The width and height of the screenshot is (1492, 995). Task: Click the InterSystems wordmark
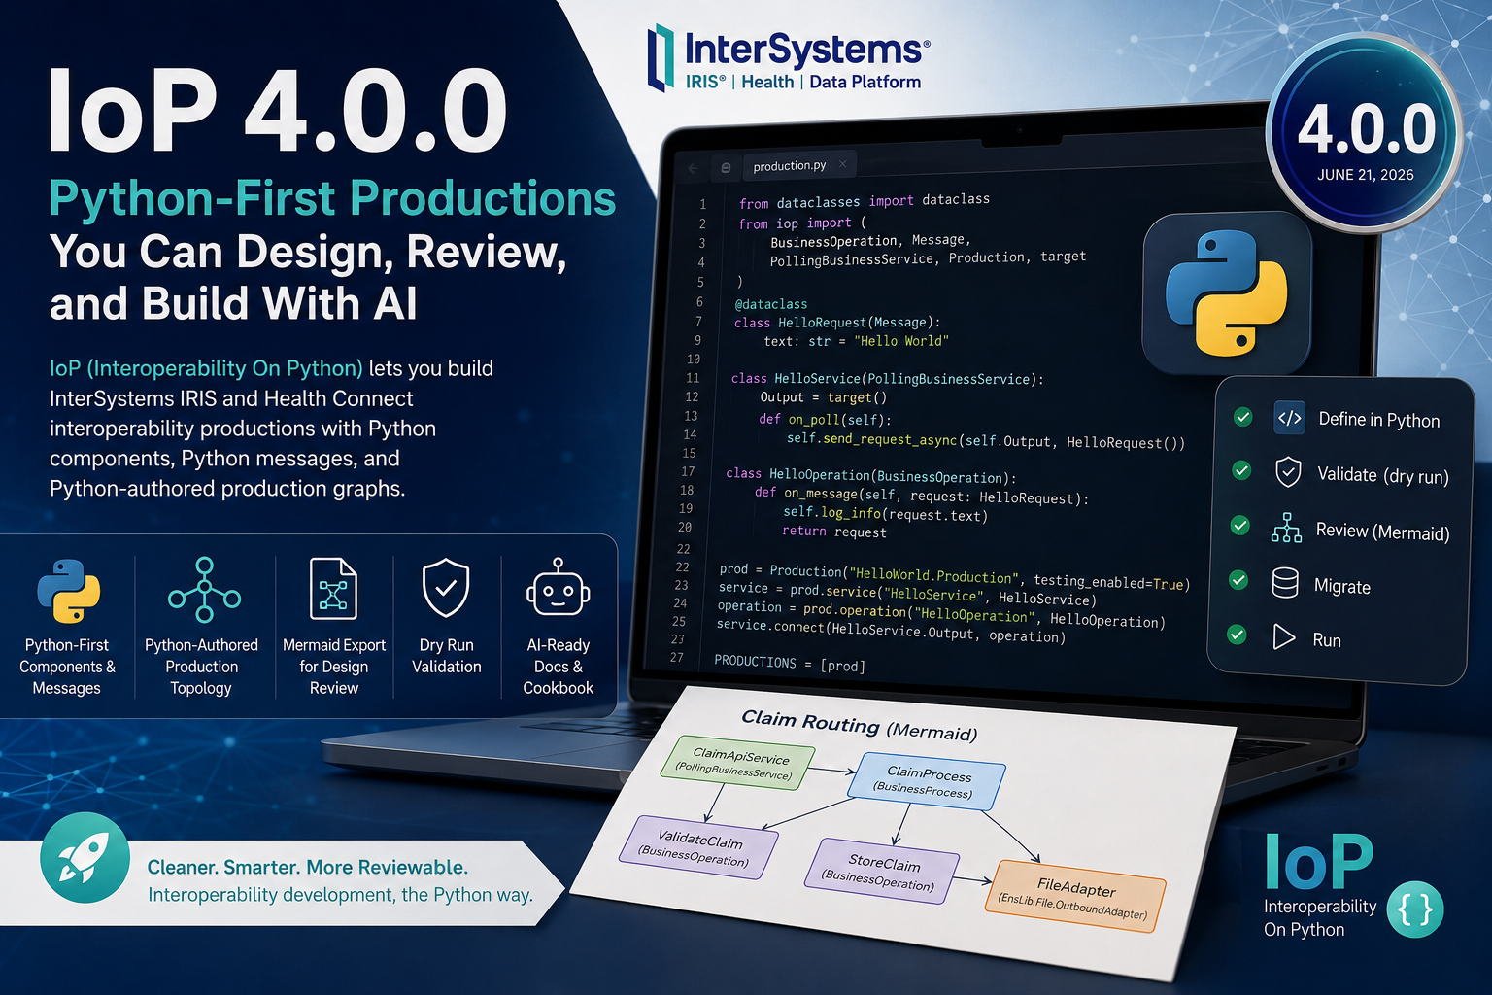(807, 49)
